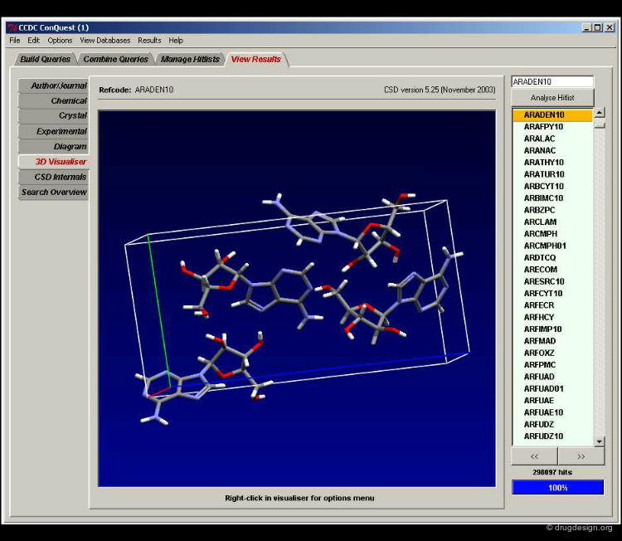Screen dimensions: 622x541
Task: Select ARFUAD in the hitlist
Action: tap(552, 377)
